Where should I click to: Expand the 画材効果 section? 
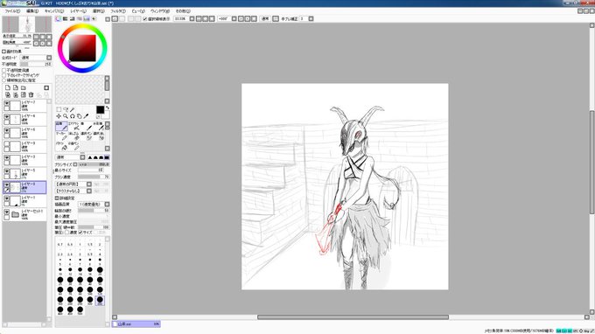(3, 52)
